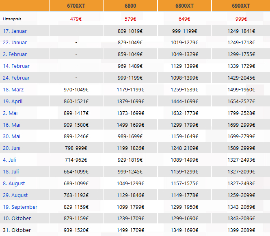
Task: Open the 18. März date link
Action: point(13,90)
